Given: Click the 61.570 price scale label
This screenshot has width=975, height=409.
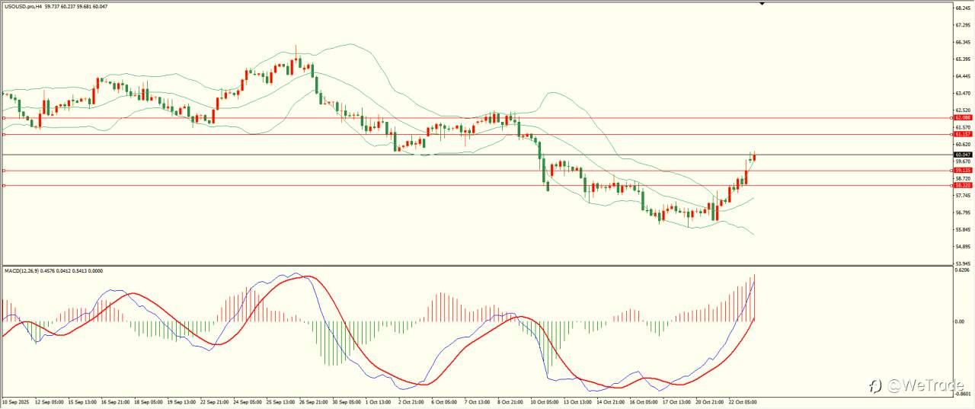Looking at the screenshot, I should point(963,127).
